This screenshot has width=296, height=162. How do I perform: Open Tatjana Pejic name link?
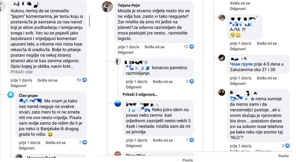(129, 5)
